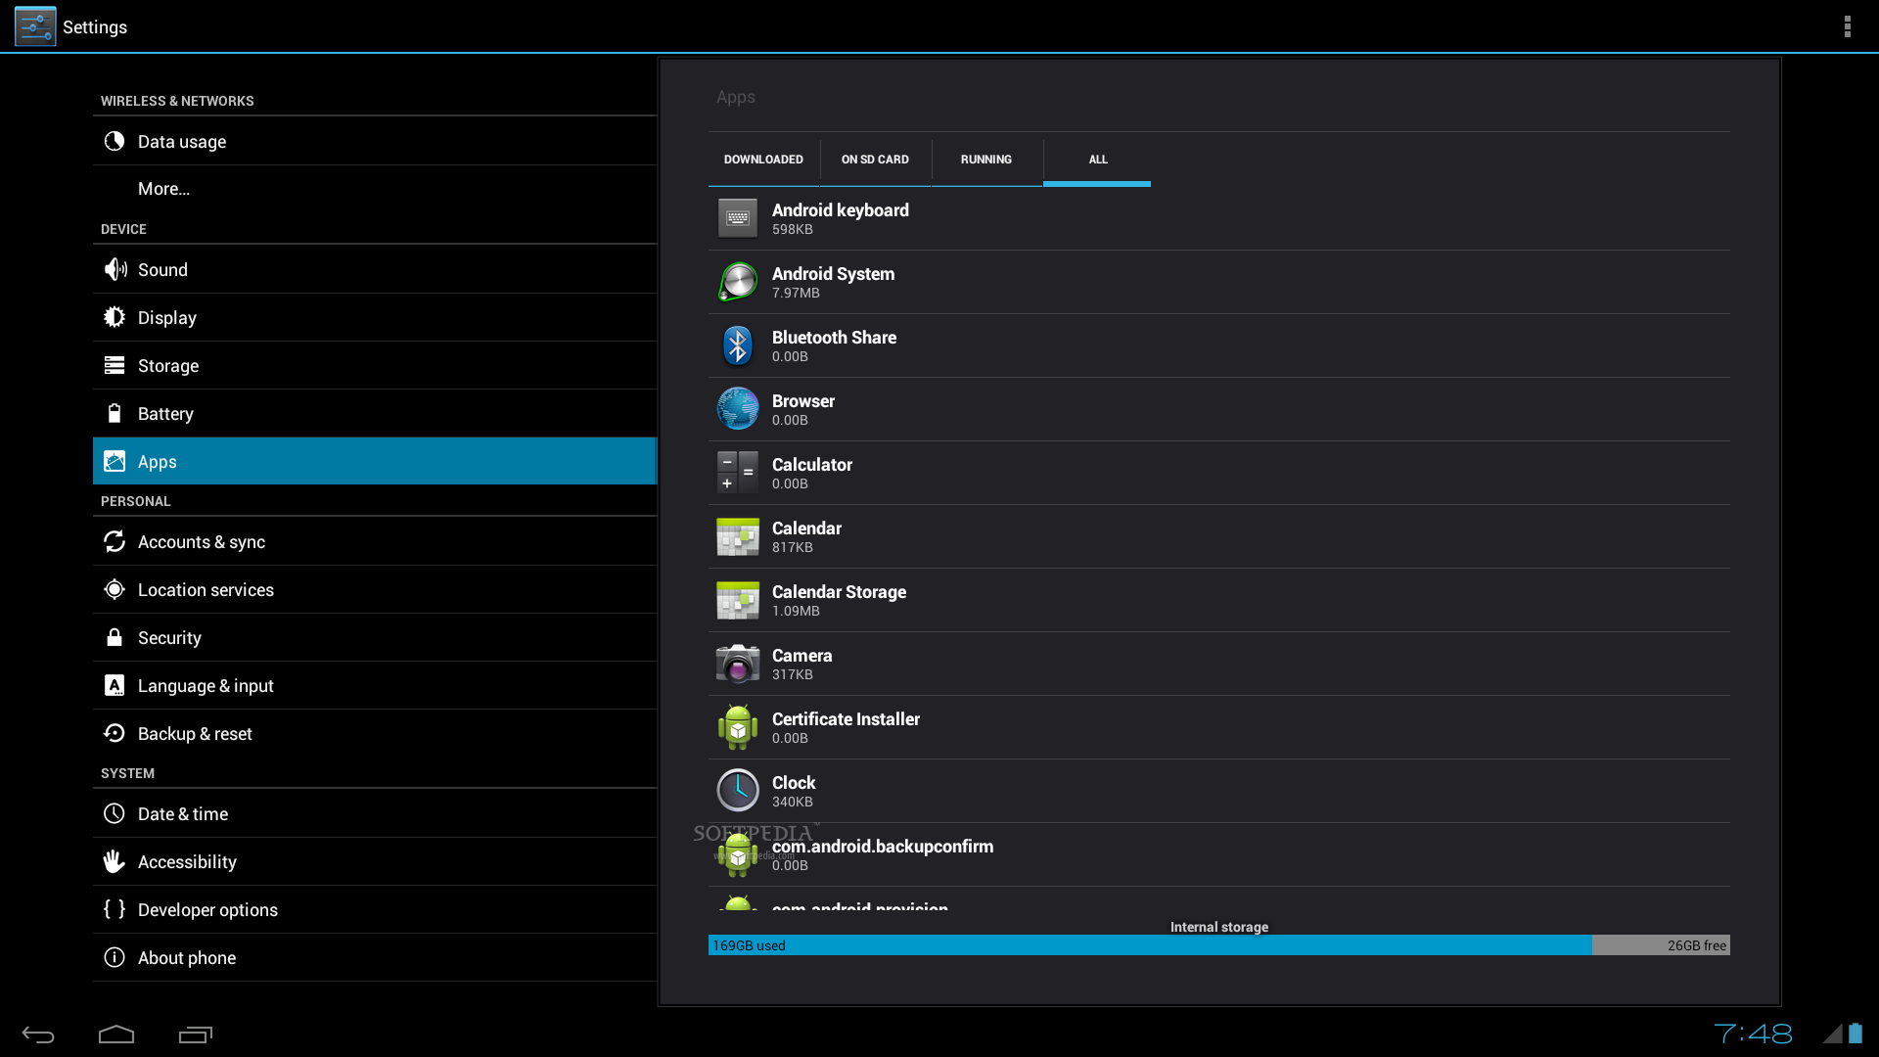Open Security settings

[375, 637]
